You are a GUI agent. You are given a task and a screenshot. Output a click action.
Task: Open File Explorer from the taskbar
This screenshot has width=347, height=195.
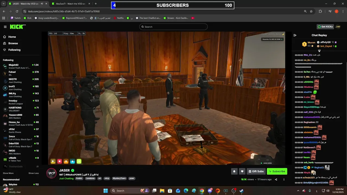pos(162,191)
